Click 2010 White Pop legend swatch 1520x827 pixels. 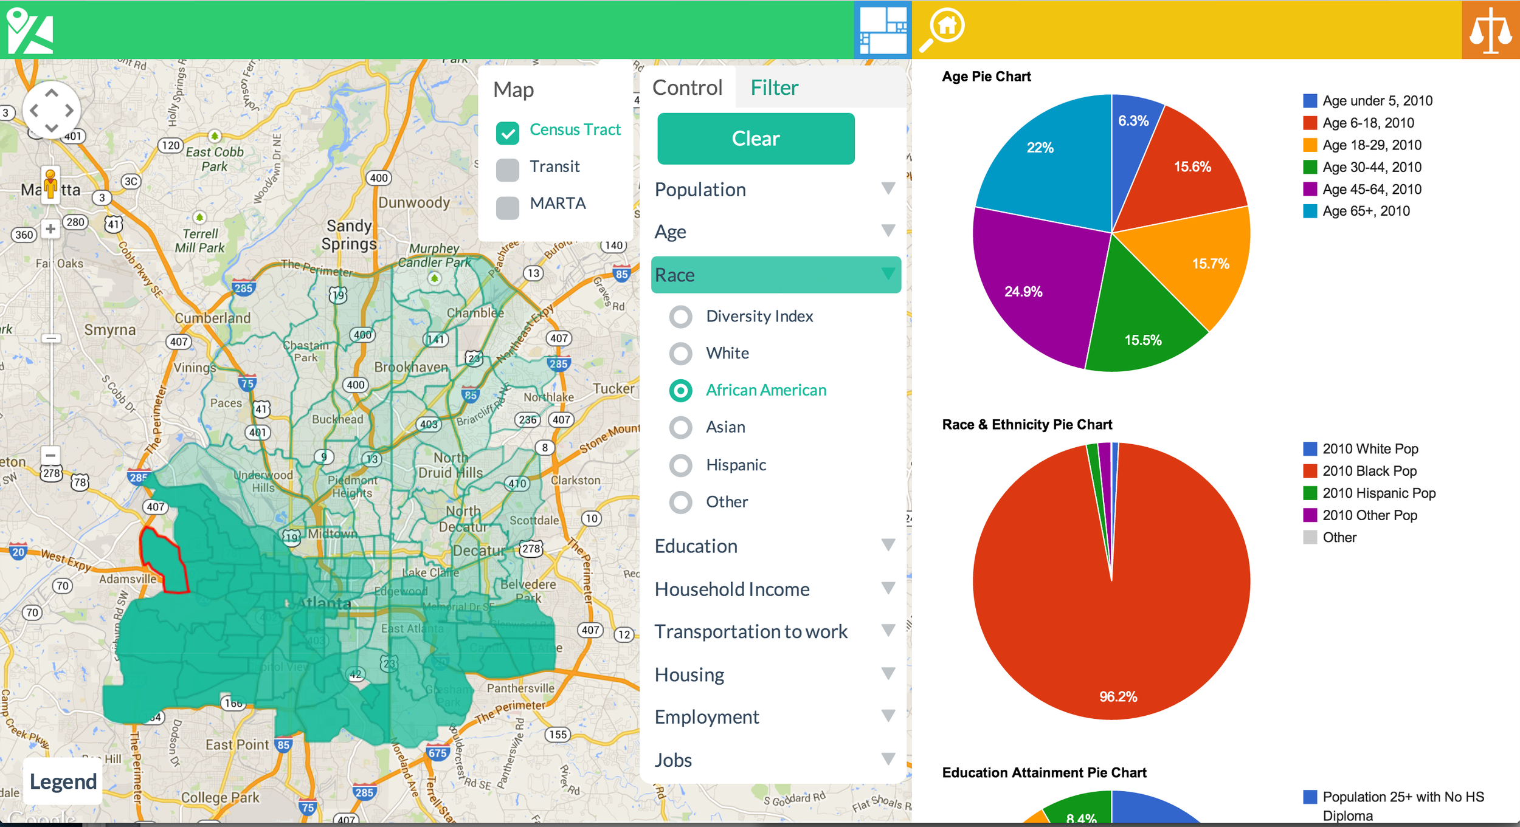coord(1310,449)
